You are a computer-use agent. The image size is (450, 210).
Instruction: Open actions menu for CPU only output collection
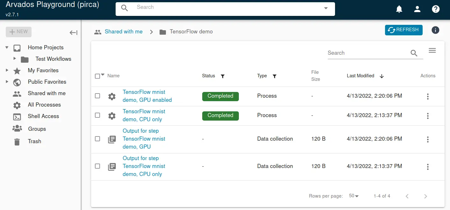pyautogui.click(x=428, y=167)
